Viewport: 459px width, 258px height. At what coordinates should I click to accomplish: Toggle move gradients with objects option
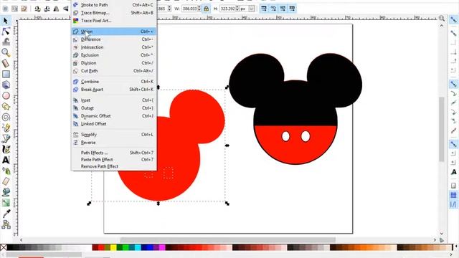pos(283,9)
